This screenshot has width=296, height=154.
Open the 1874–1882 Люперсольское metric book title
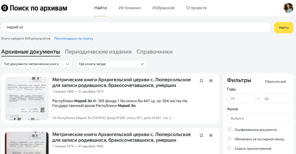pos(122,137)
